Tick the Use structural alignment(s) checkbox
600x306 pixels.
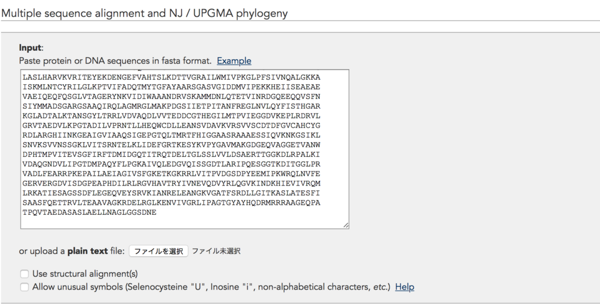tap(25, 274)
